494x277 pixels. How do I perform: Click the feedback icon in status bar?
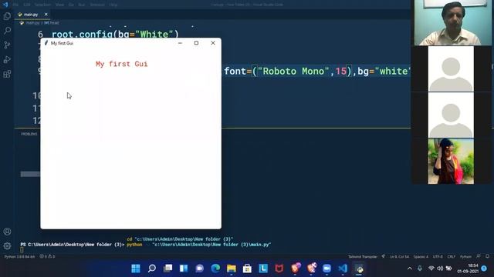pos(479,256)
